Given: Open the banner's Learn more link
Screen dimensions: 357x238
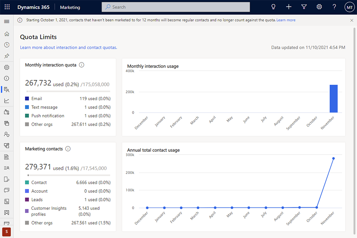Looking at the screenshot, I should 286,20.
